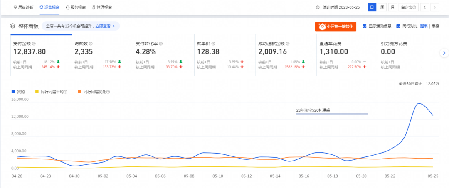Uncheck the 显示活动信息 checkbox
This screenshot has height=188, width=449.
[x=365, y=26]
